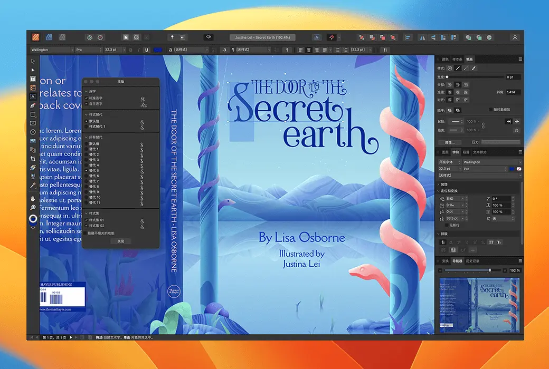Select 样式替代 1 radio option
This screenshot has height=369, width=549.
click(87, 127)
